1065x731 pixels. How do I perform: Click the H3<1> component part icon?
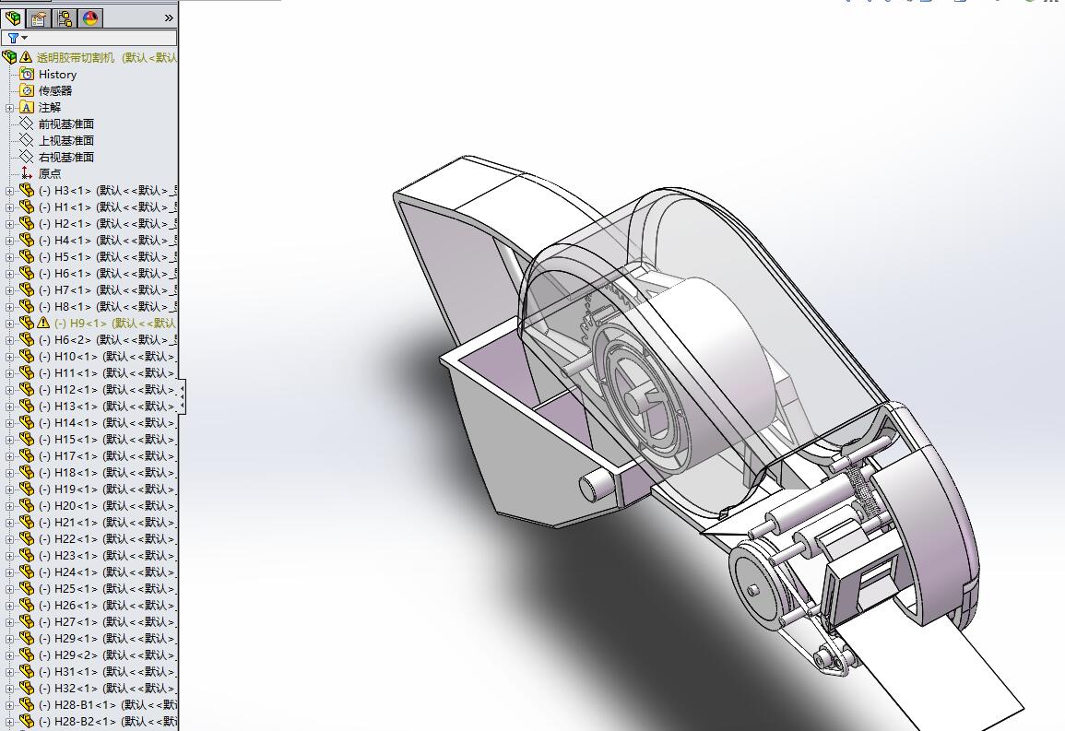pyautogui.click(x=27, y=190)
